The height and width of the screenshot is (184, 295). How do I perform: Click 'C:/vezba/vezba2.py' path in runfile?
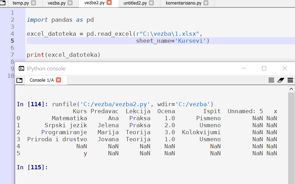tap(115, 104)
